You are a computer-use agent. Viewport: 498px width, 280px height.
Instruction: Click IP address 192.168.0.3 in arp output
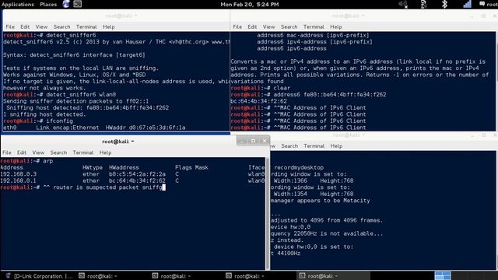19,174
